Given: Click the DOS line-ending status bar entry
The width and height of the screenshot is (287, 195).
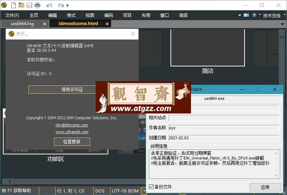Looking at the screenshot, I should point(100,191).
